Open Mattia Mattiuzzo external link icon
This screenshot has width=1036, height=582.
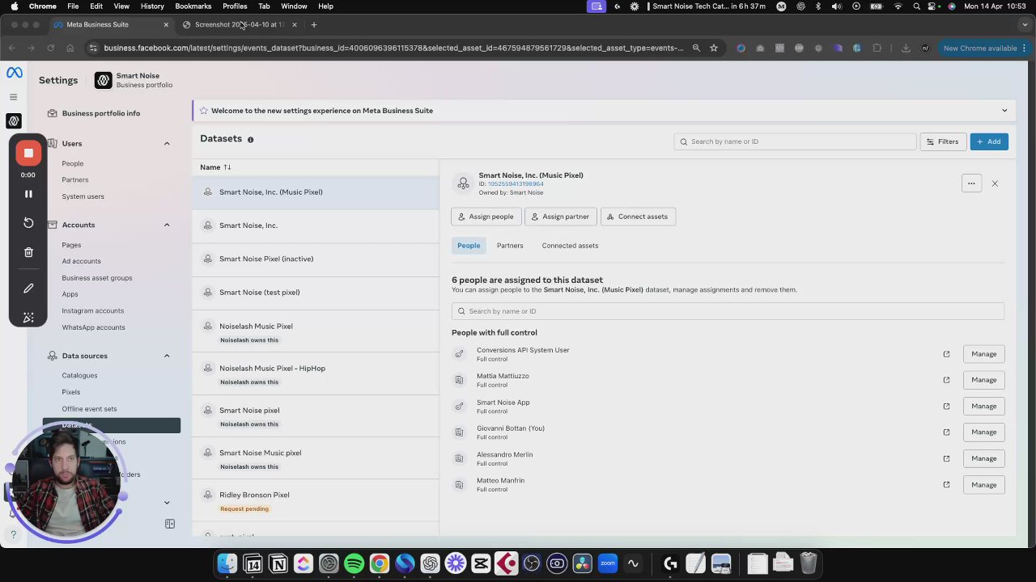click(946, 380)
